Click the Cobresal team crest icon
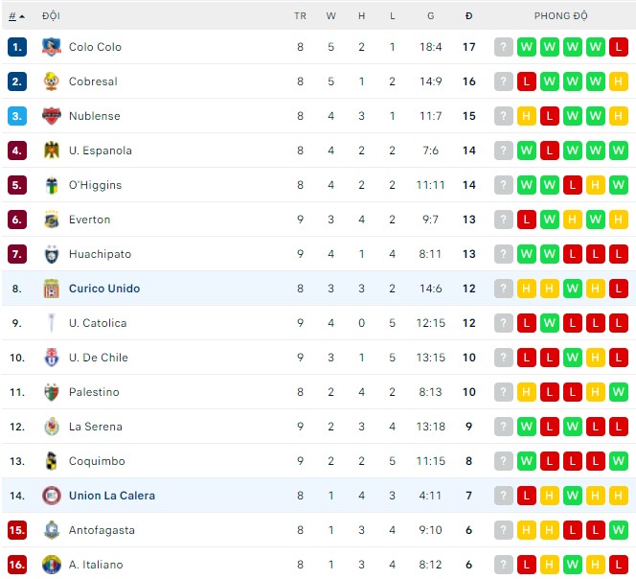636x579 pixels. point(52,81)
